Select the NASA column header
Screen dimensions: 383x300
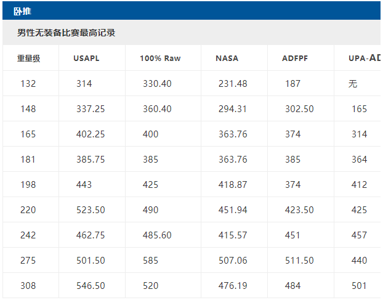[227, 59]
